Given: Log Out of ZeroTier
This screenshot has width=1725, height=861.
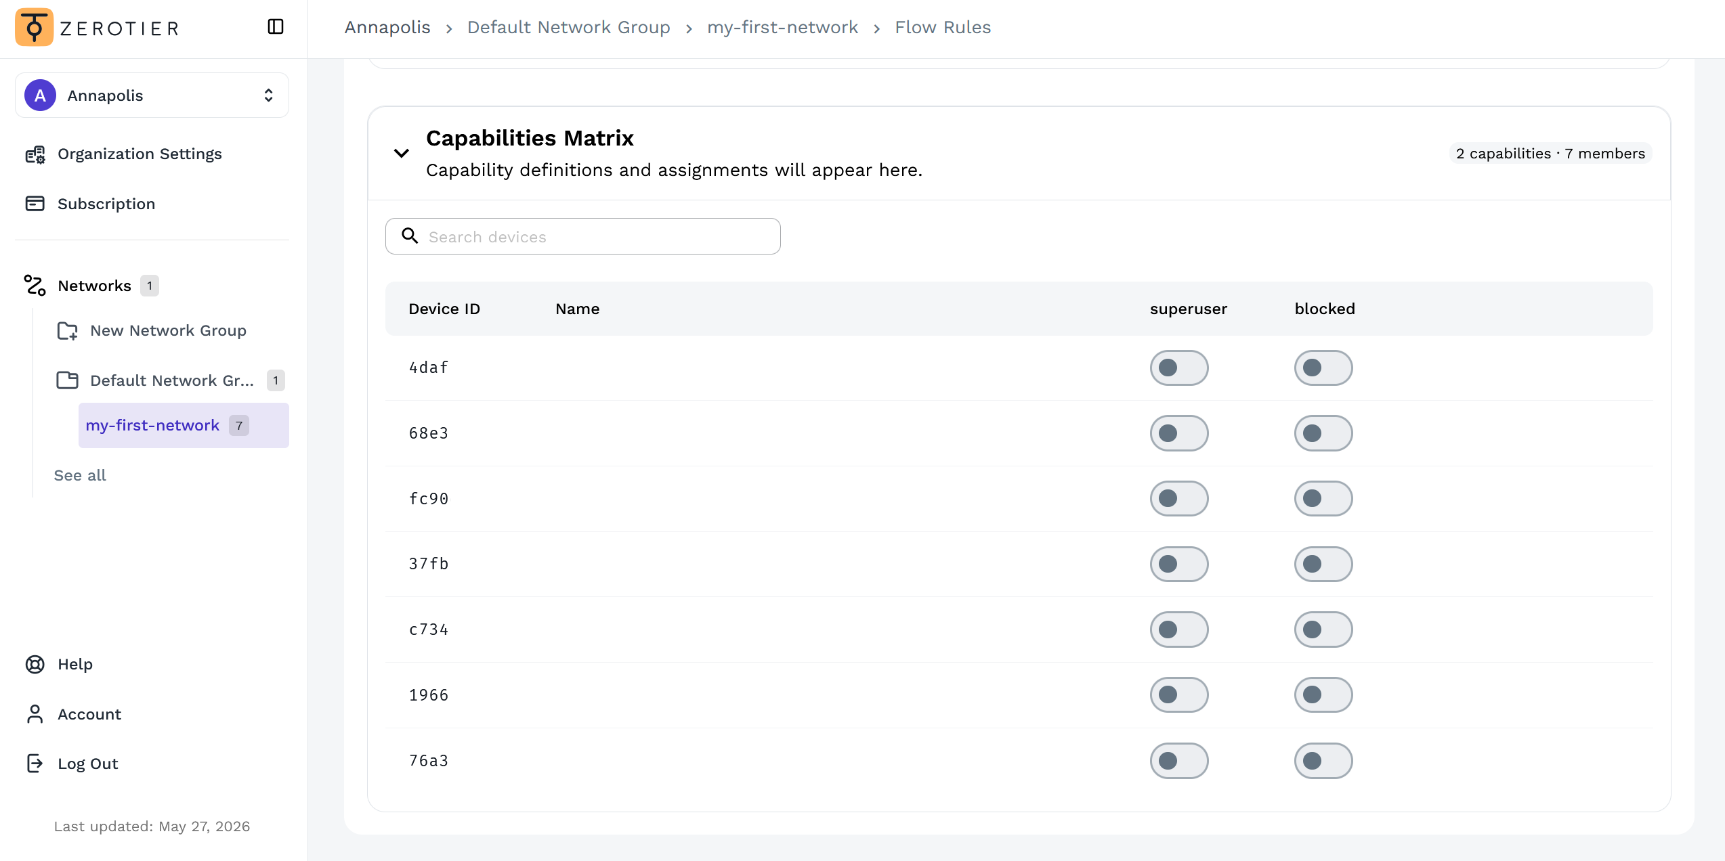Looking at the screenshot, I should (88, 764).
